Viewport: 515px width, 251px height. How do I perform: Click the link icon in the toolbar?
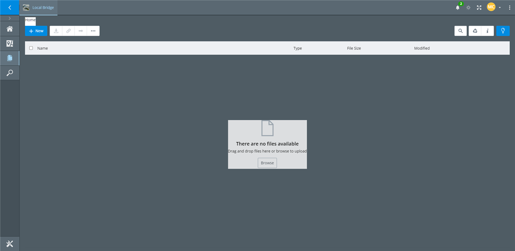(68, 31)
